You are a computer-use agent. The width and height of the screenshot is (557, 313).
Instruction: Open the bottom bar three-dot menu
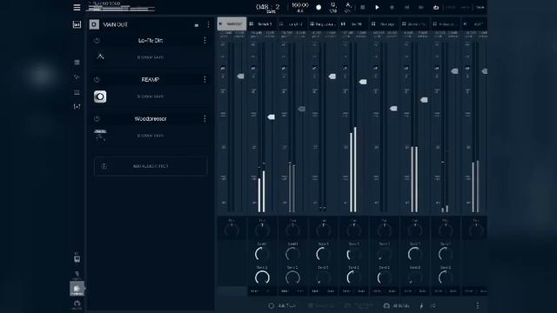click(x=478, y=305)
